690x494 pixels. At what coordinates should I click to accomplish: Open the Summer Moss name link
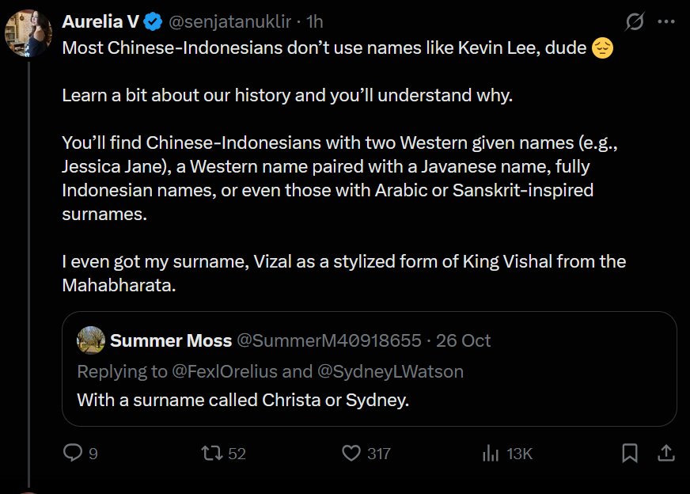point(171,340)
